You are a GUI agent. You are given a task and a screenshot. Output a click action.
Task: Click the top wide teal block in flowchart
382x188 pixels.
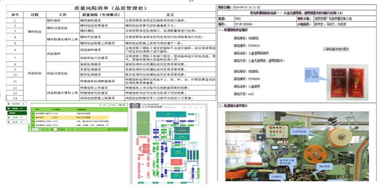(171, 114)
